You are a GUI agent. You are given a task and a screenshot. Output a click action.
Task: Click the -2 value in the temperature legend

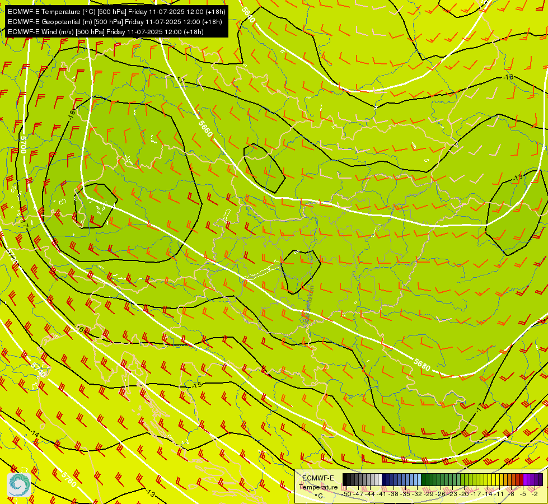click(x=535, y=494)
